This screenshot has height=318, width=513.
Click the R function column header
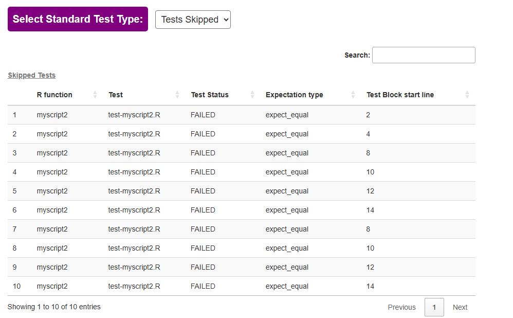54,95
